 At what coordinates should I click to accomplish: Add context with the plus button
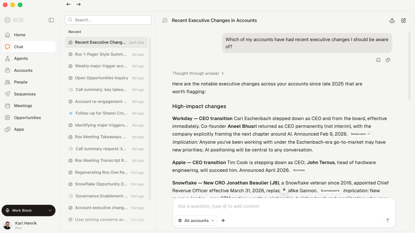coord(223,220)
